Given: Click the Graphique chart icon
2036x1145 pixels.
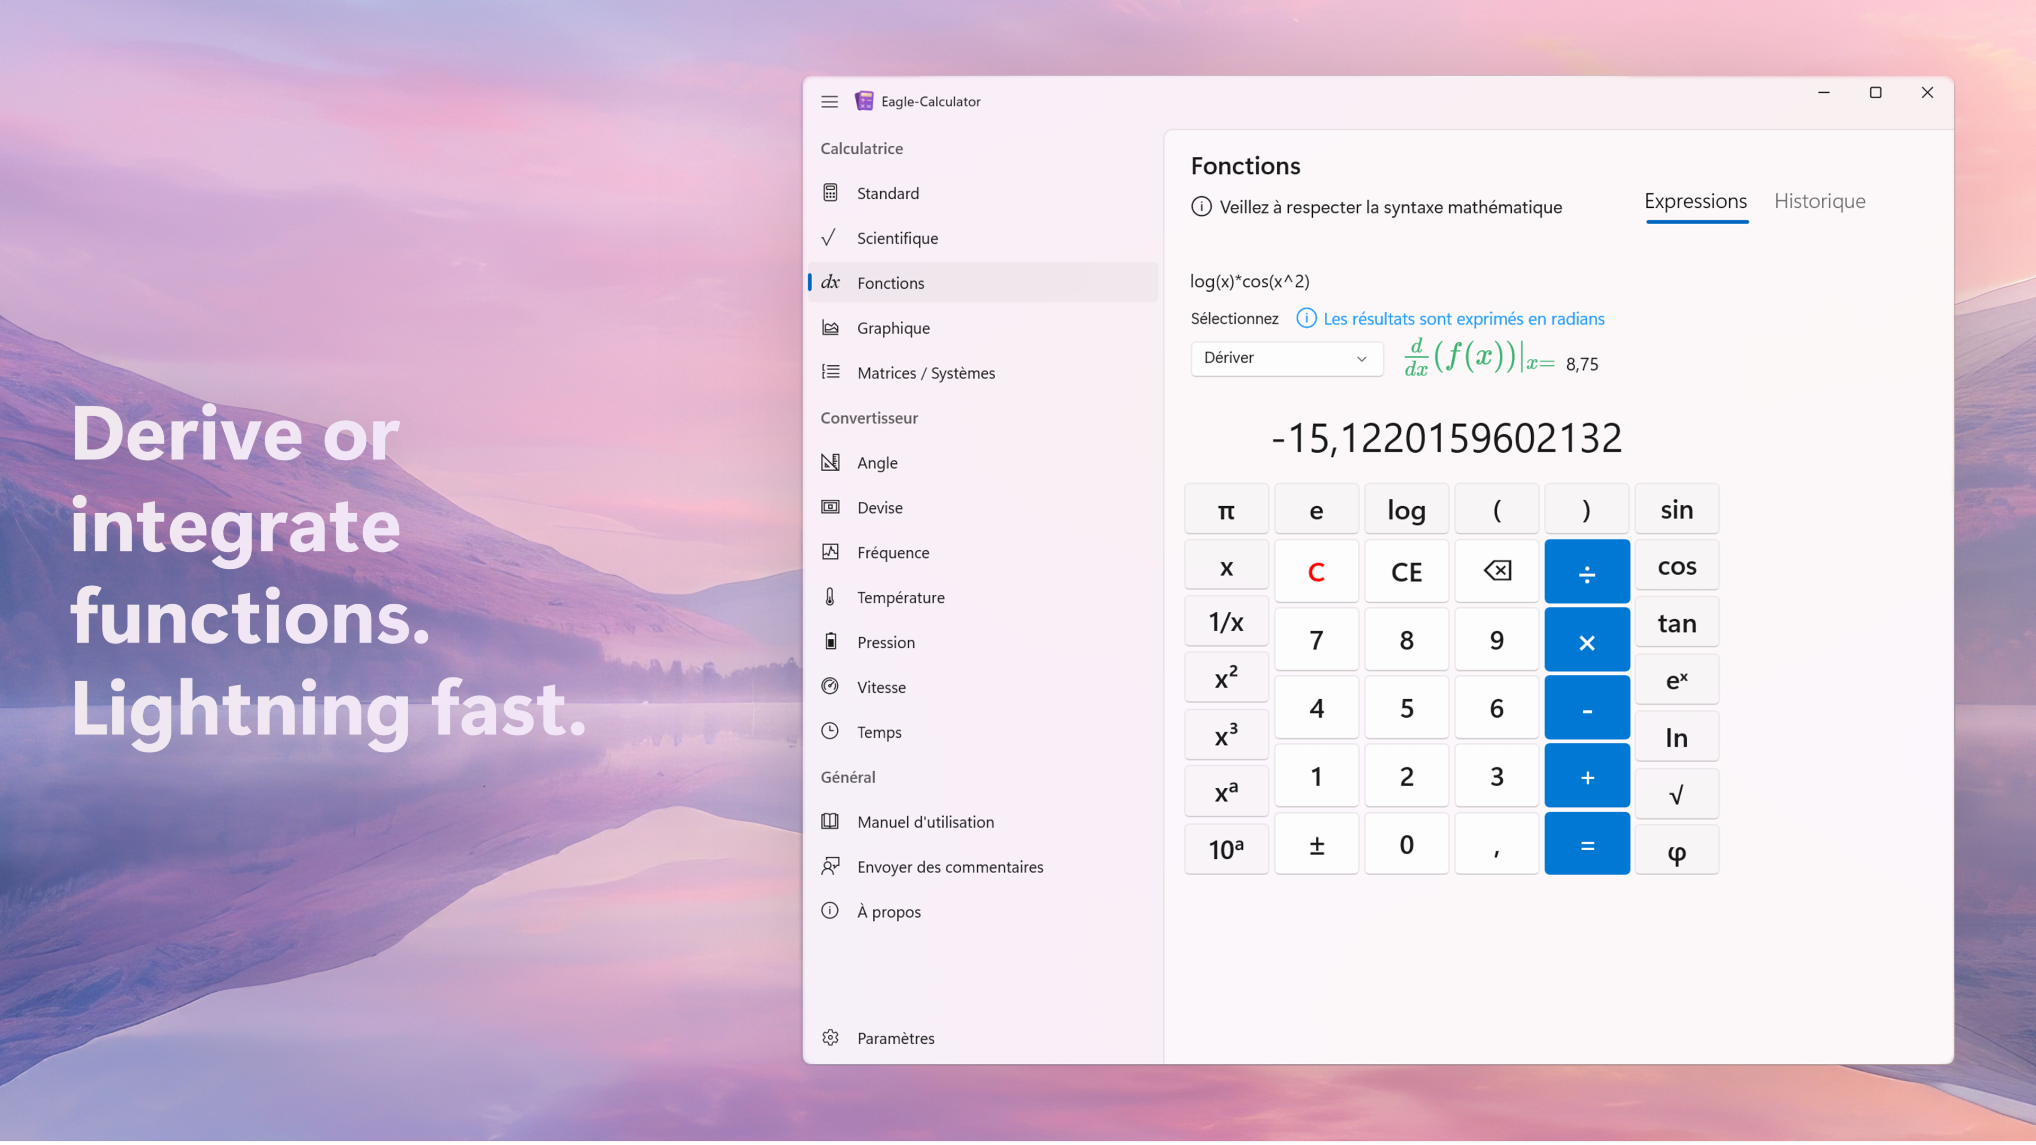Looking at the screenshot, I should click(x=830, y=327).
